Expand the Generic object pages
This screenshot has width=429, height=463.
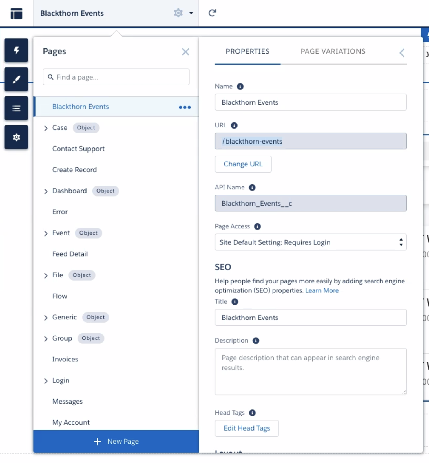(46, 318)
